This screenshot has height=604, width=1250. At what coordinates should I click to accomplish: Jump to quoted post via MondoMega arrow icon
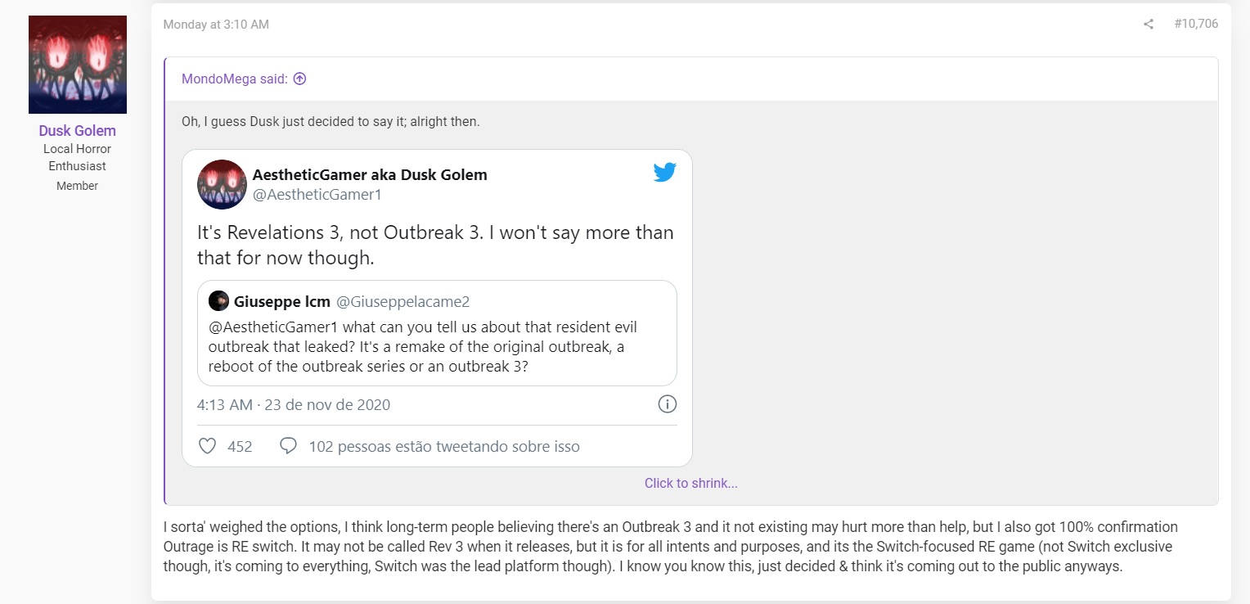pyautogui.click(x=299, y=79)
